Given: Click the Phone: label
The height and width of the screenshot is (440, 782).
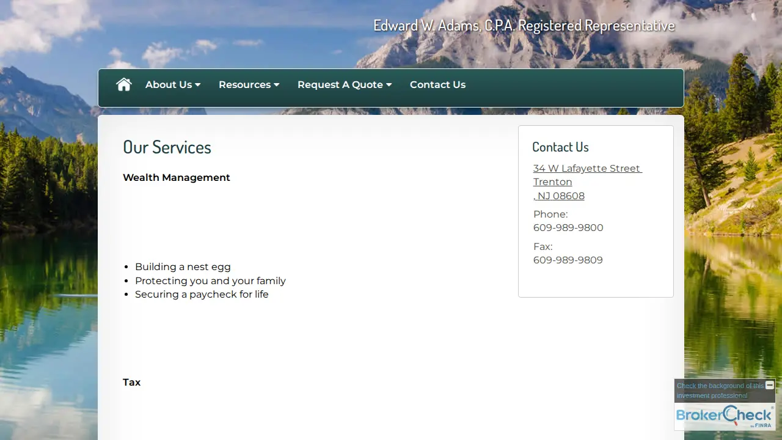Looking at the screenshot, I should (x=550, y=214).
